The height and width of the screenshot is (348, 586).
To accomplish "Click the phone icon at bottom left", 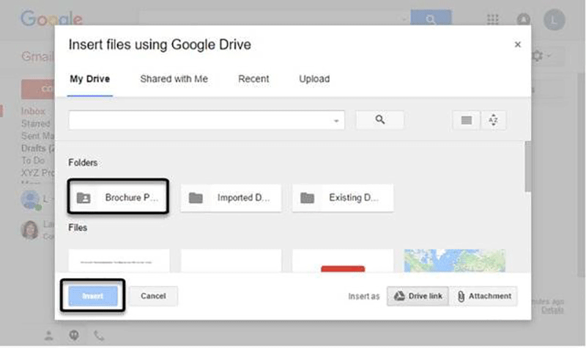I will tap(99, 336).
